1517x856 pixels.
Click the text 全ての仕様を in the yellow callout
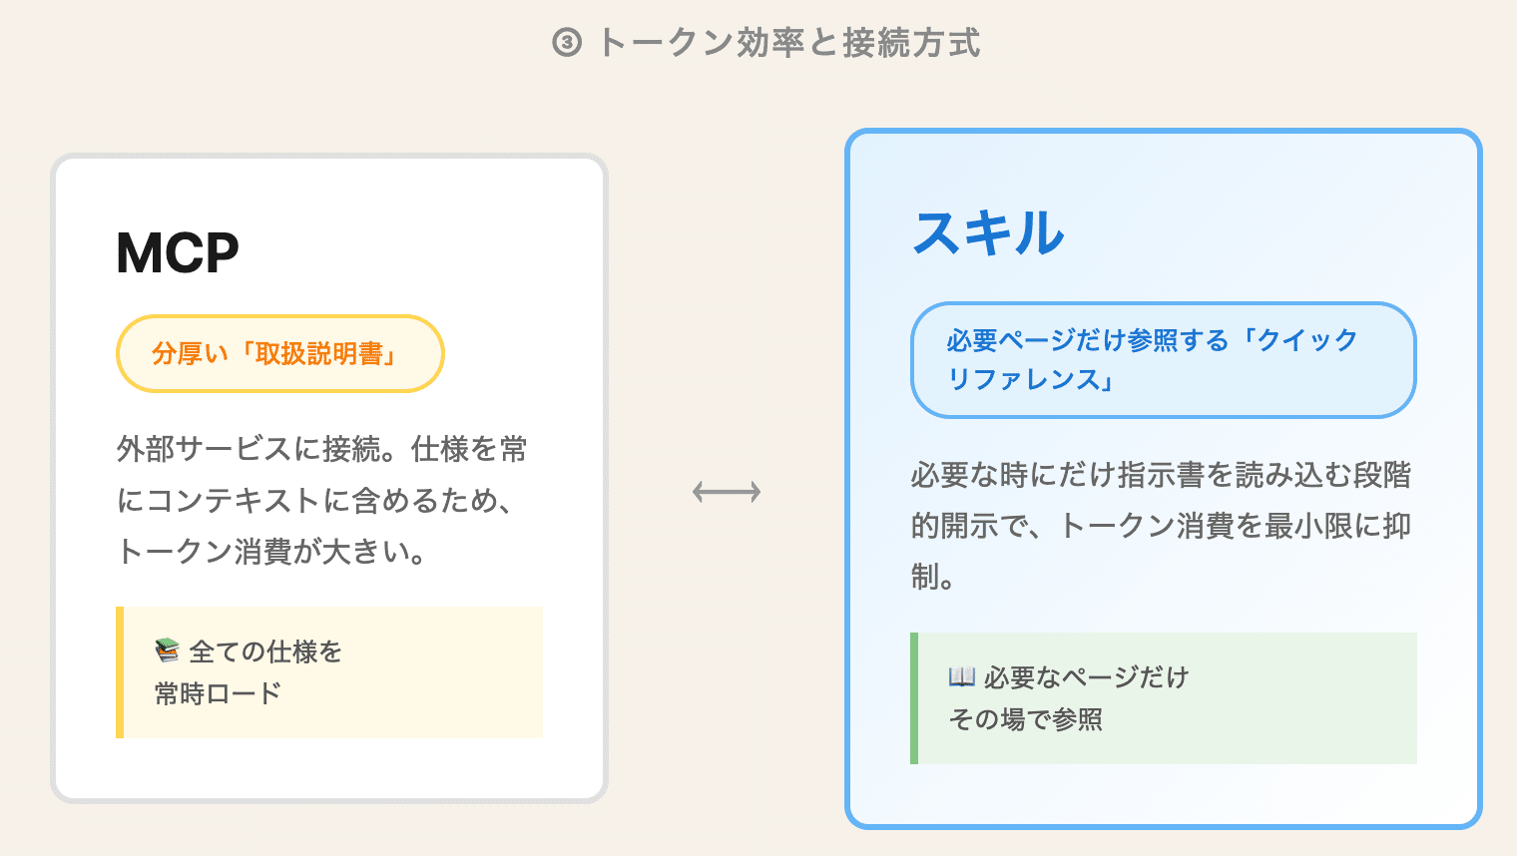coord(265,652)
